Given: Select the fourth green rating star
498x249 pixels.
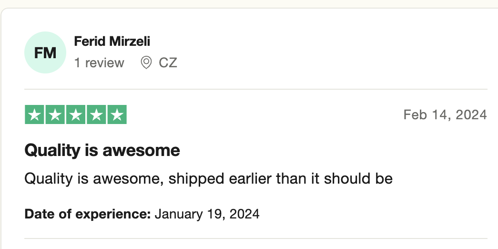Looking at the screenshot, I should pyautogui.click(x=96, y=114).
